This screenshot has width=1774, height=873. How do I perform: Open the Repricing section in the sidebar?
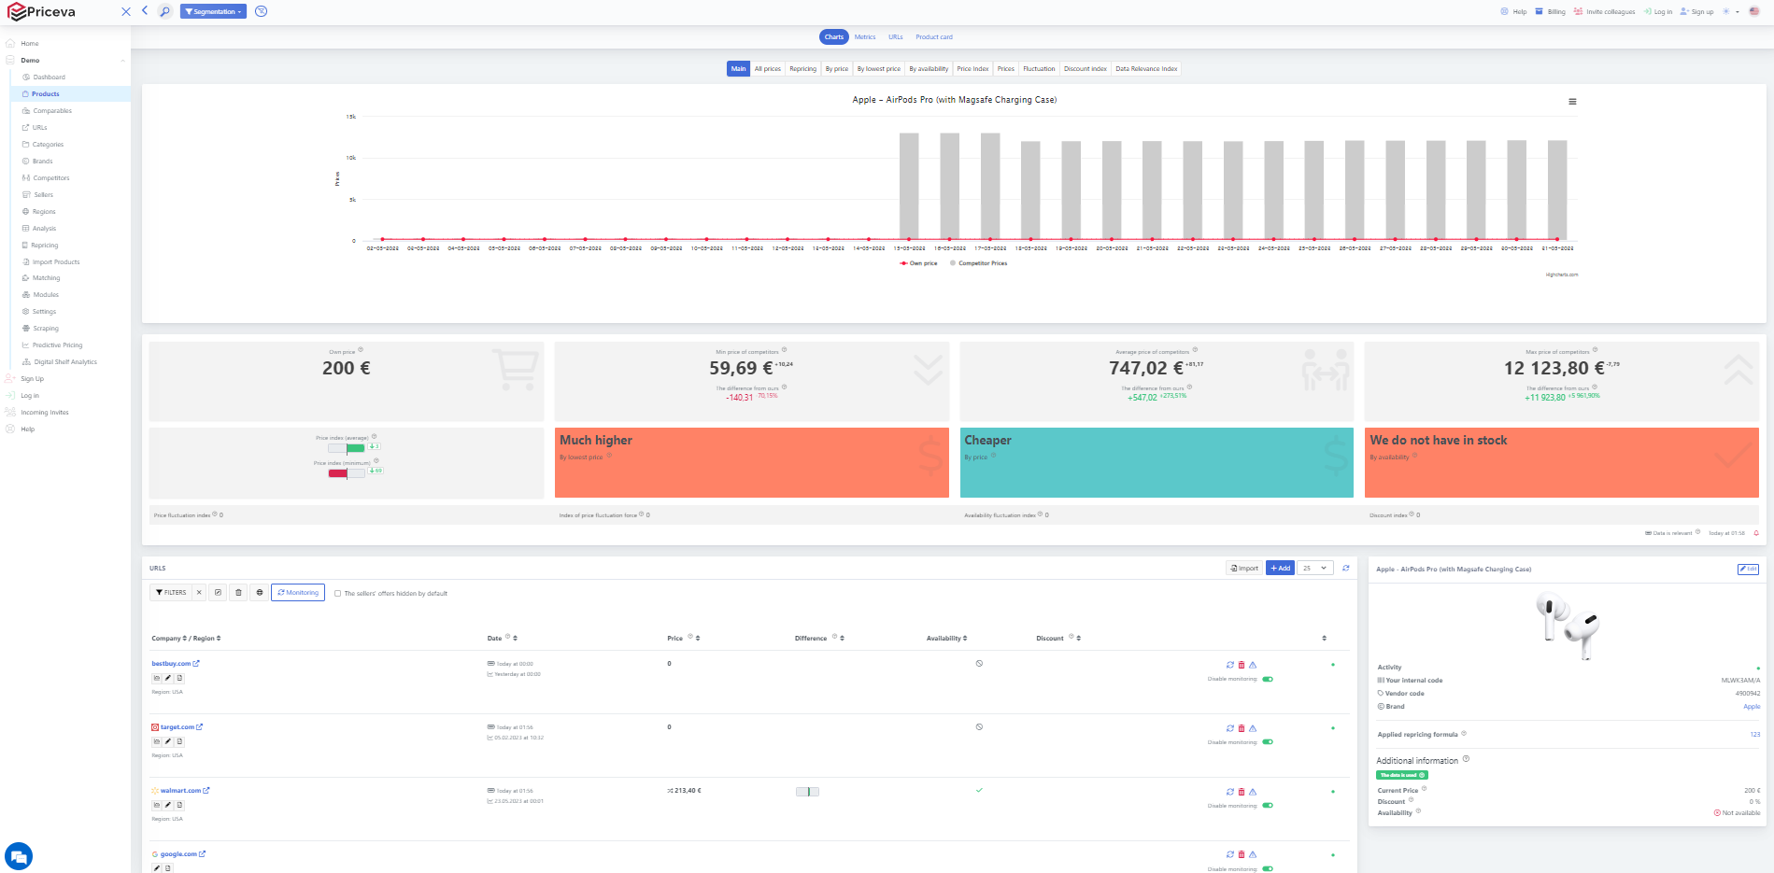point(45,245)
